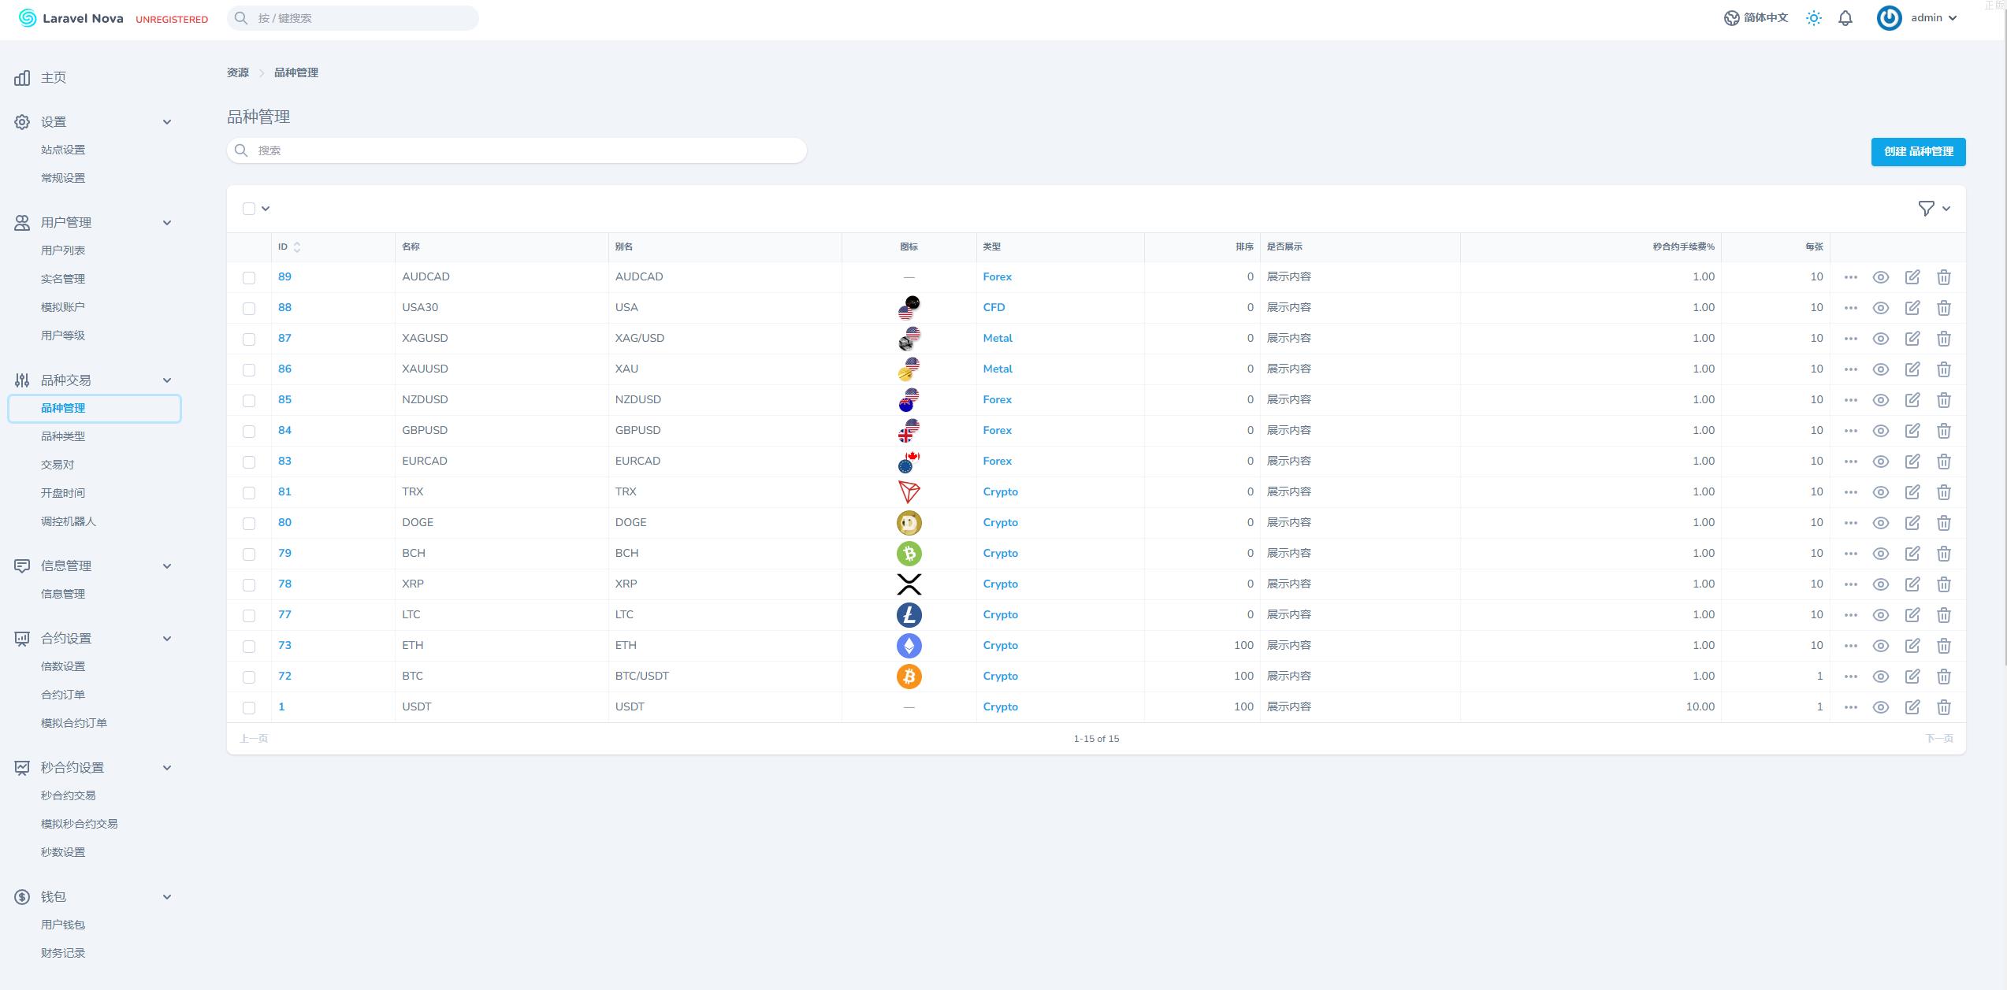Open the 合约订单 sidebar menu item
The width and height of the screenshot is (2007, 990).
click(x=63, y=695)
